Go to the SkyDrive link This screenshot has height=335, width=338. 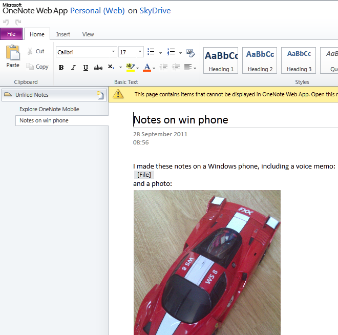tap(155, 11)
